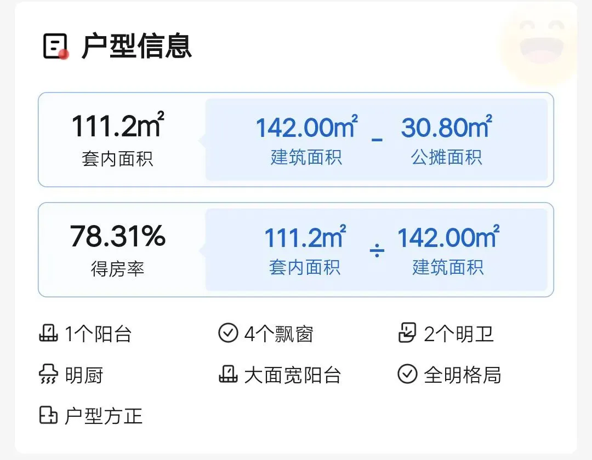
Task: Click the checkmark icon next to 4个飘窗
Action: click(228, 333)
